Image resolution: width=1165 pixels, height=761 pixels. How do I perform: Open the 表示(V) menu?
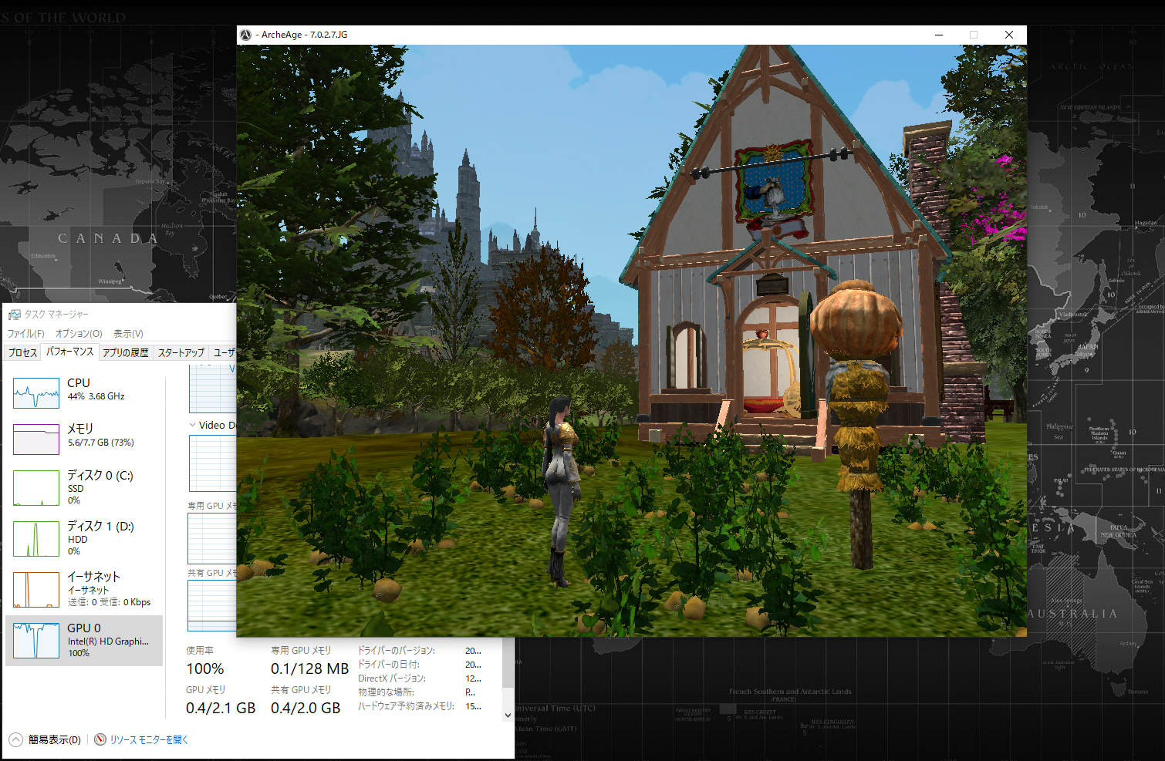(128, 334)
